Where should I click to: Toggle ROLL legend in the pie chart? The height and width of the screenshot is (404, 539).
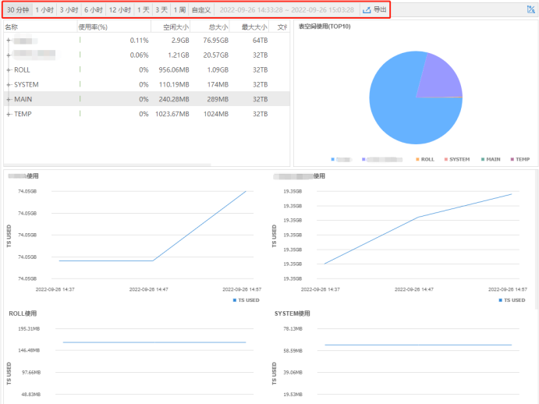(x=424, y=159)
